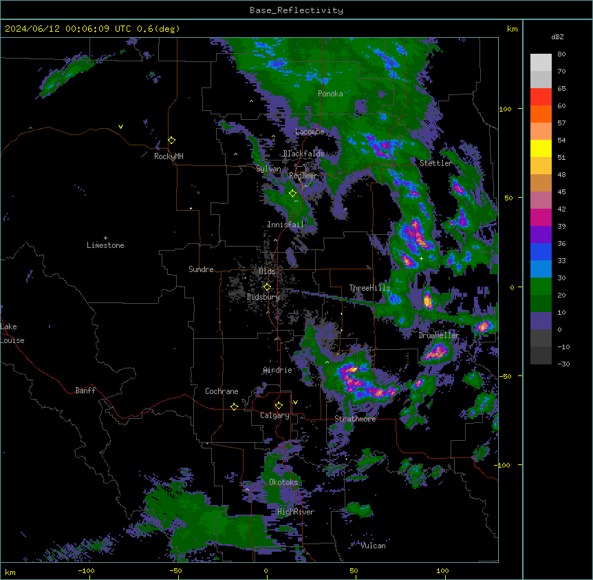Select the Sylvan label
This screenshot has height=580, width=593.
(x=268, y=169)
